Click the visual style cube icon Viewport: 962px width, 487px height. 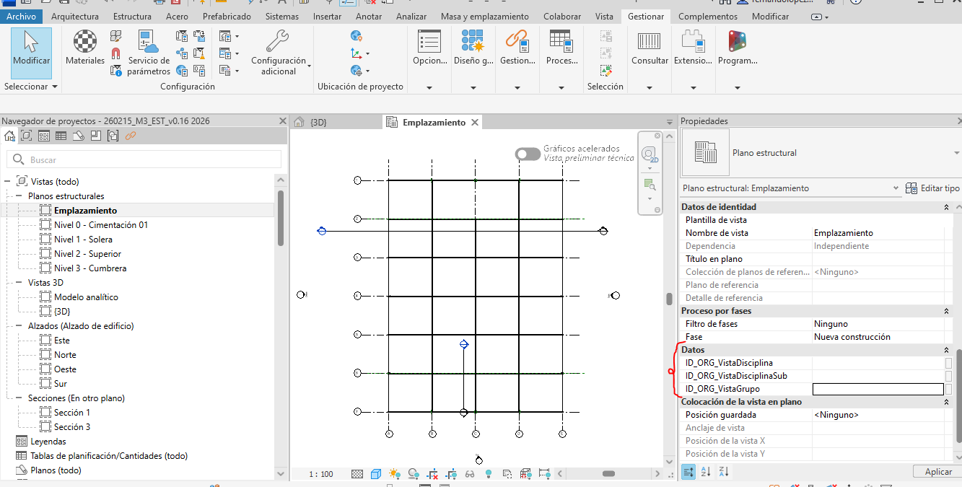[376, 474]
